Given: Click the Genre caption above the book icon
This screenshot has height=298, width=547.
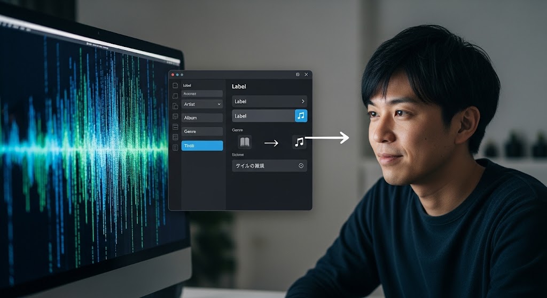Looking at the screenshot, I should (x=238, y=130).
